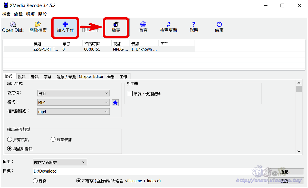
Task: Open the 選項 menu
Action: (x=30, y=14)
